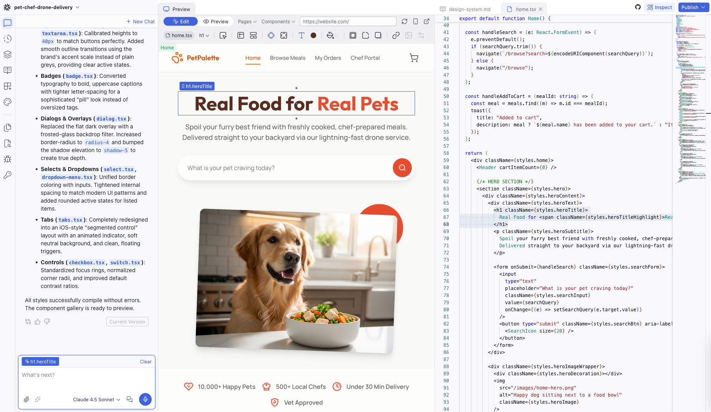Open the Pages dropdown
The height and width of the screenshot is (412, 711).
(x=247, y=21)
